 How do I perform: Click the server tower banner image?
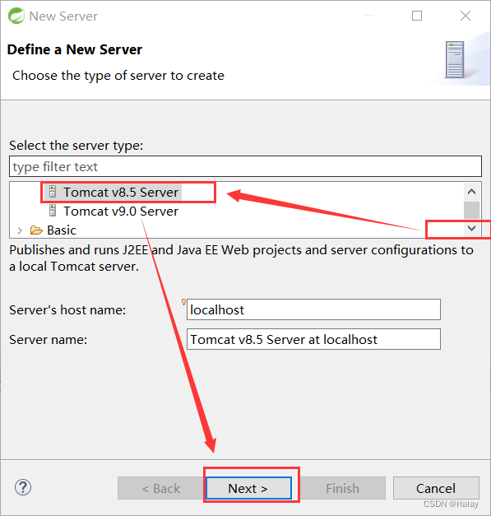click(x=455, y=59)
